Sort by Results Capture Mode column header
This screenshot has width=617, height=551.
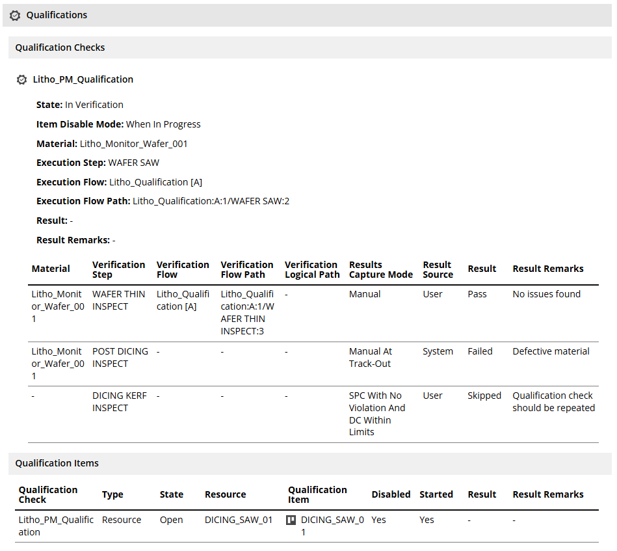[380, 269]
